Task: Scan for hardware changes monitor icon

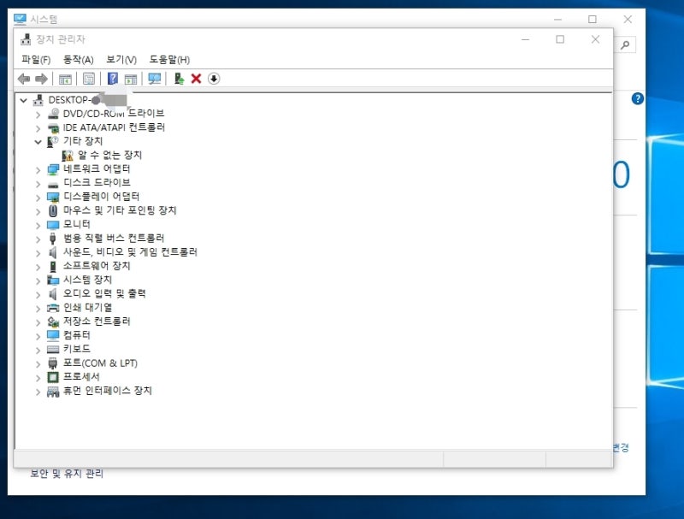Action: coord(155,79)
